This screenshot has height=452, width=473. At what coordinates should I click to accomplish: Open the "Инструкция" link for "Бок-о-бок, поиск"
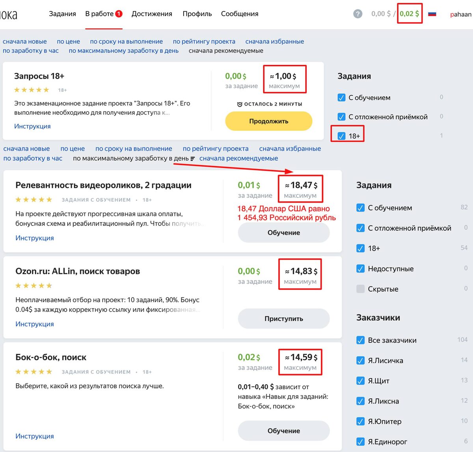(x=35, y=436)
